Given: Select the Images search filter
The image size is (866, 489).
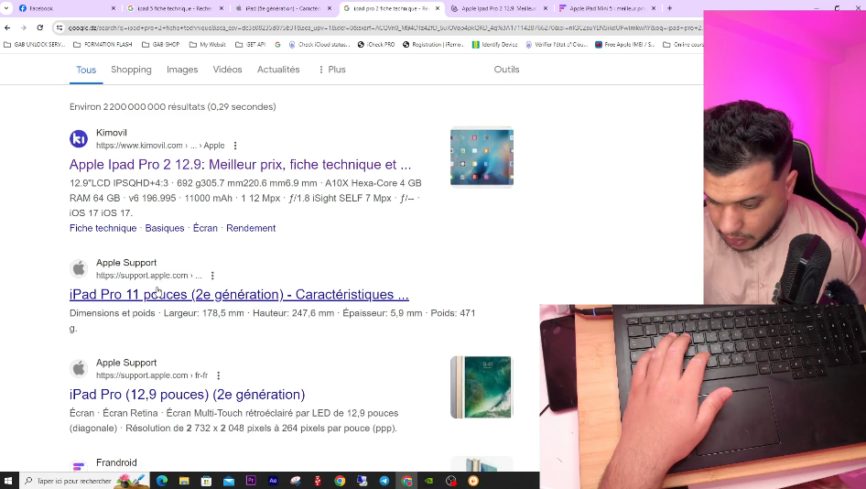Looking at the screenshot, I should pyautogui.click(x=182, y=70).
